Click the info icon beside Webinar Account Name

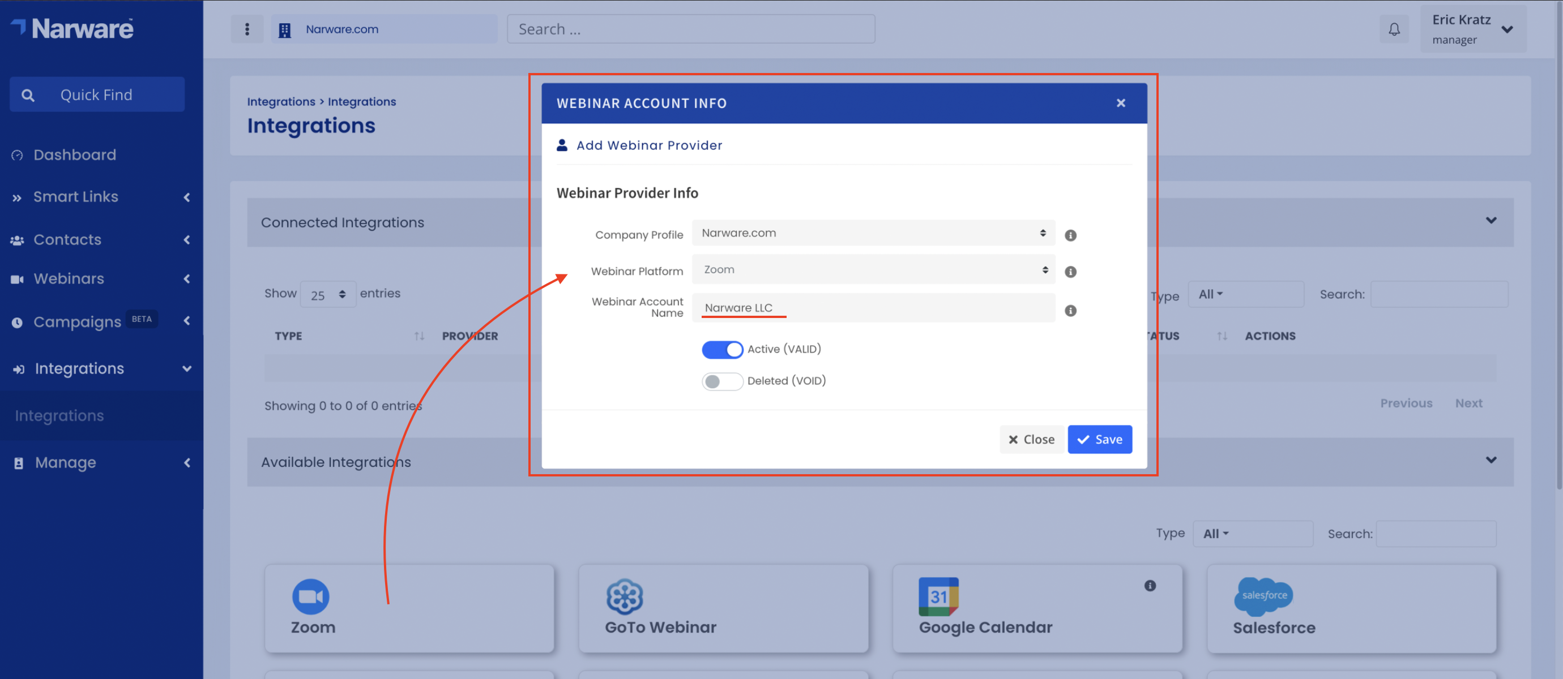pyautogui.click(x=1070, y=311)
